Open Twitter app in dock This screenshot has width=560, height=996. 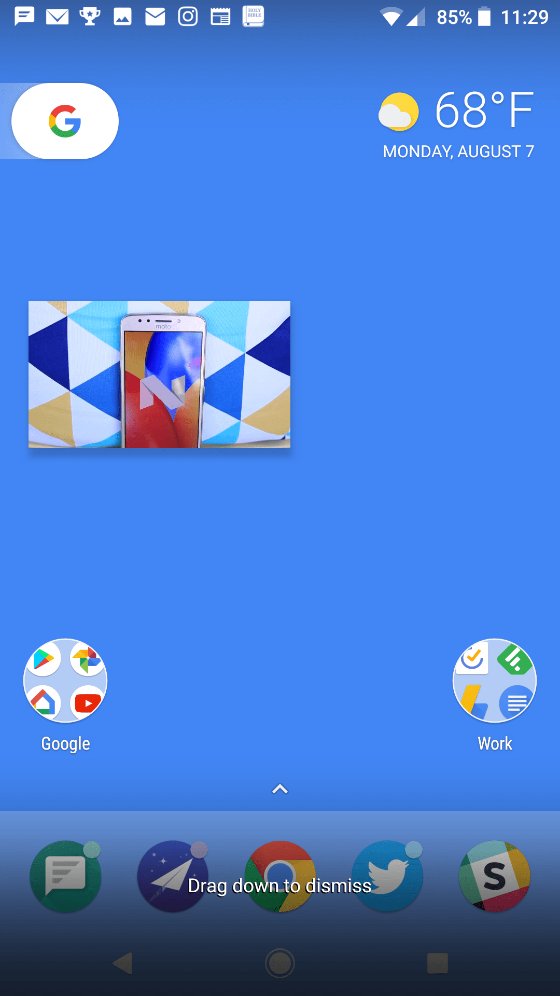387,876
